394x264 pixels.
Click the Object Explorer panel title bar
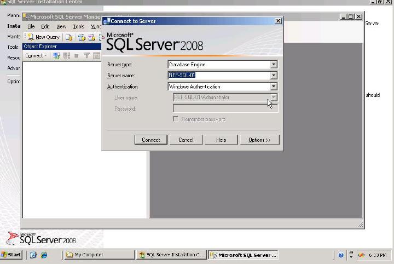(x=62, y=46)
